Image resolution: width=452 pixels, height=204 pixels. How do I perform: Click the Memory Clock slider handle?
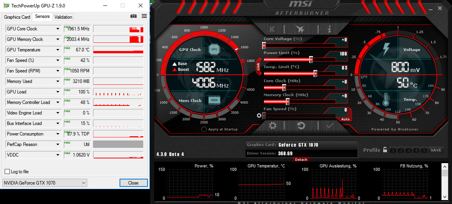[288, 102]
